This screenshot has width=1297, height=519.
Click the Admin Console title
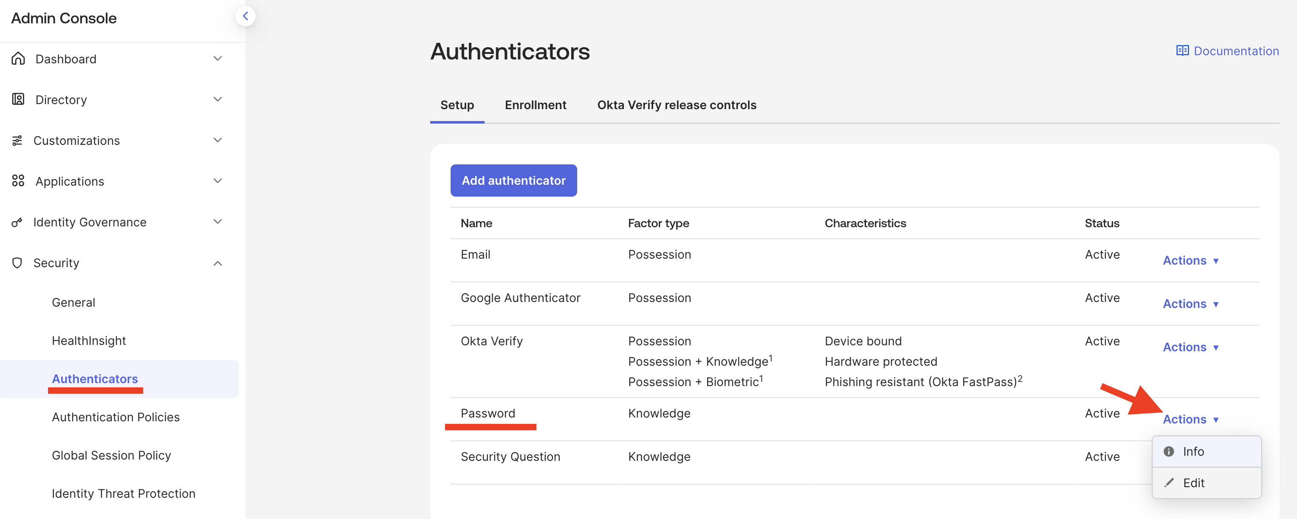click(x=64, y=18)
